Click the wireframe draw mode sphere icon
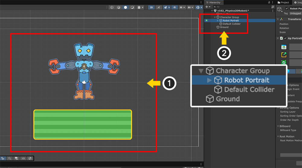 click(x=112, y=7)
